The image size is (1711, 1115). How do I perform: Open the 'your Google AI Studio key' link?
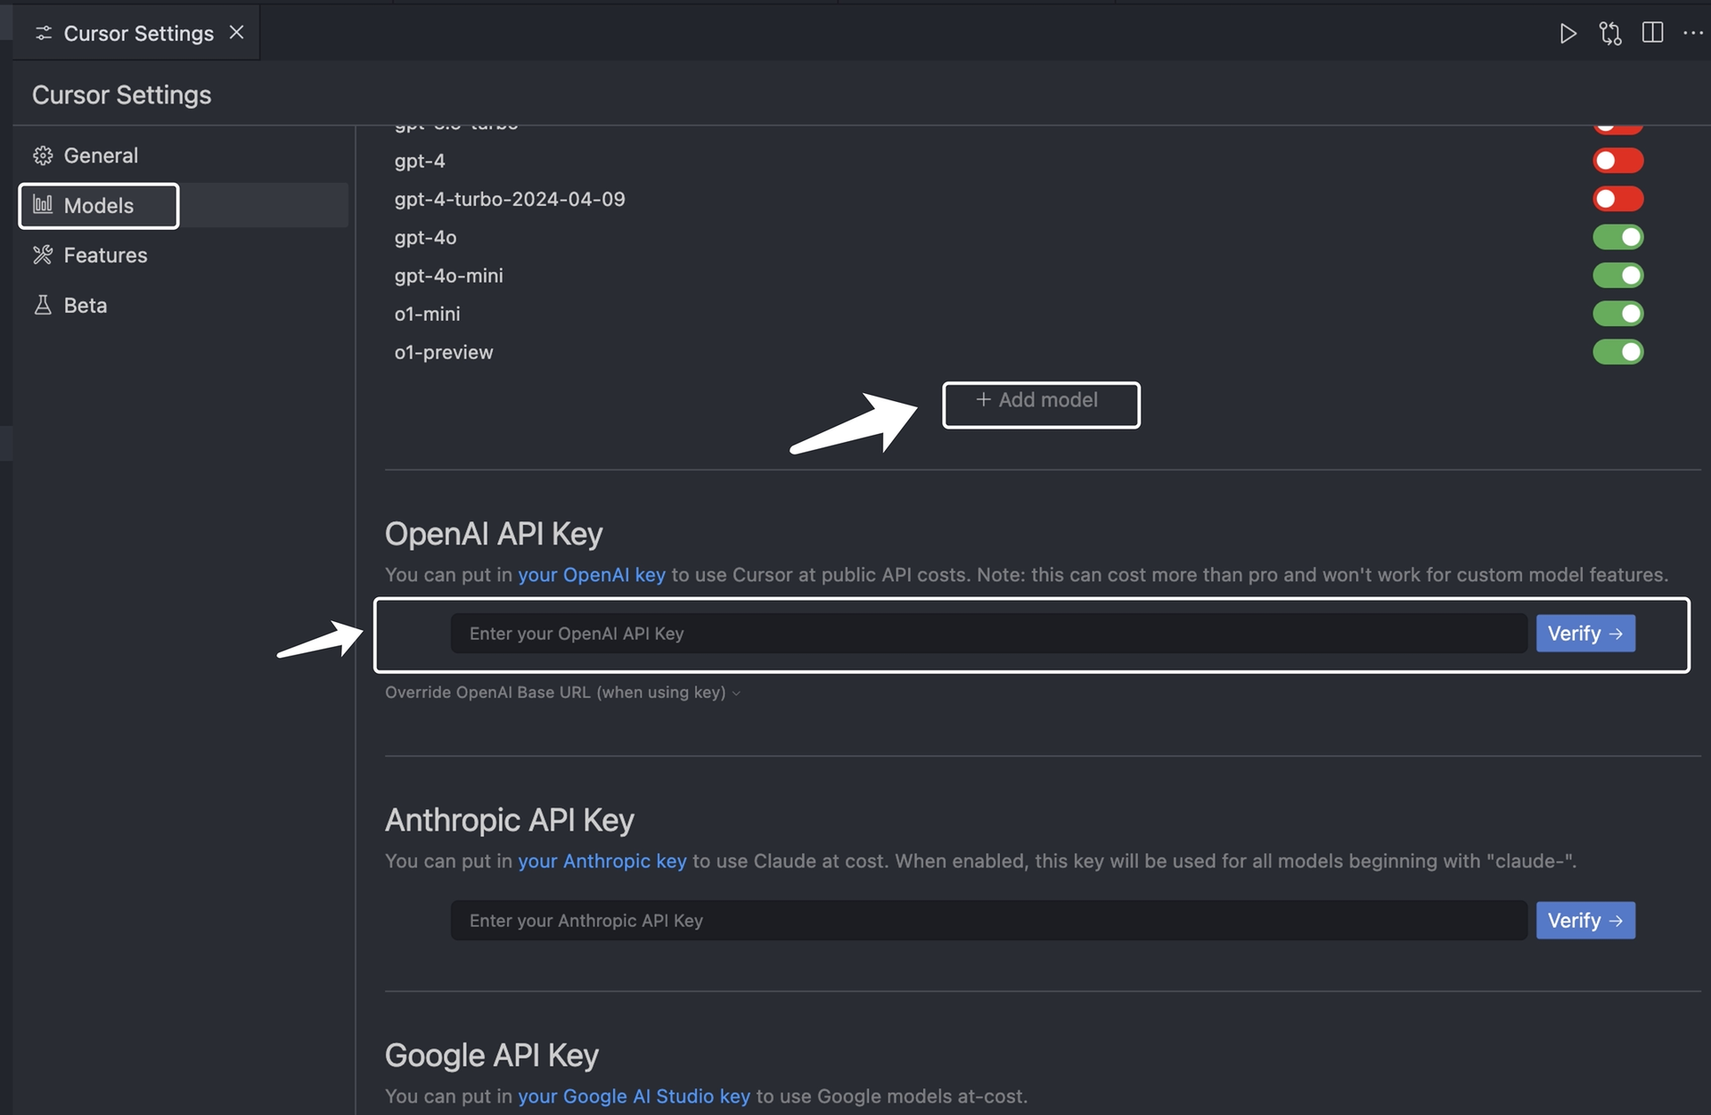[x=634, y=1097]
